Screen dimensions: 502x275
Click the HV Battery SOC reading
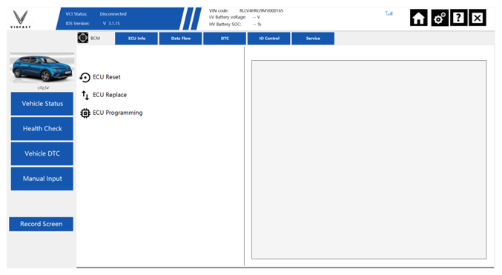click(x=257, y=24)
